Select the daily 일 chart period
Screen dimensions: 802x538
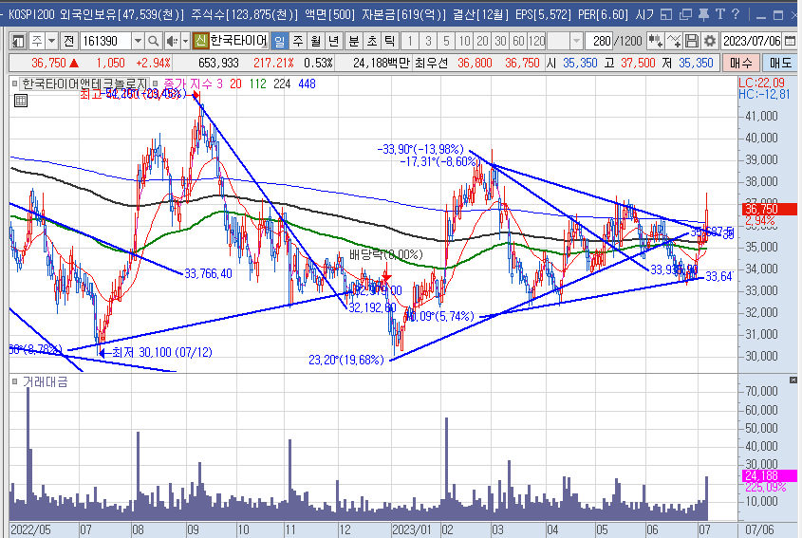pos(279,41)
